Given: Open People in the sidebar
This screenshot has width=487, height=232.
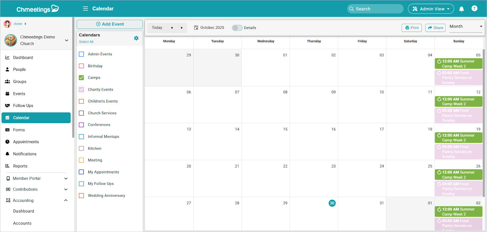Looking at the screenshot, I should (x=19, y=69).
